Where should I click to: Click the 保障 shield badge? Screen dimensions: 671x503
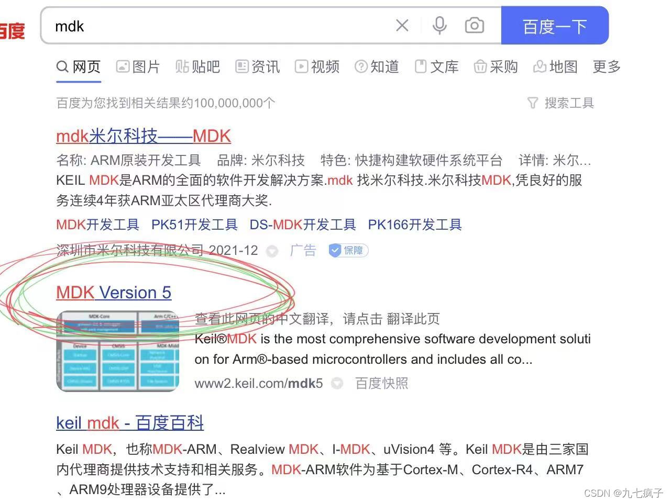pyautogui.click(x=349, y=251)
